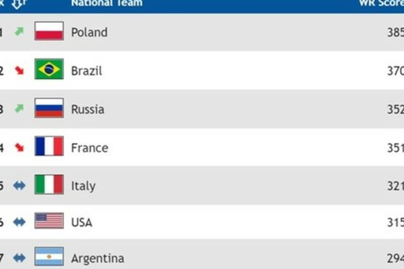
Task: Click Italy's blue no-change arrow
Action: 19,186
